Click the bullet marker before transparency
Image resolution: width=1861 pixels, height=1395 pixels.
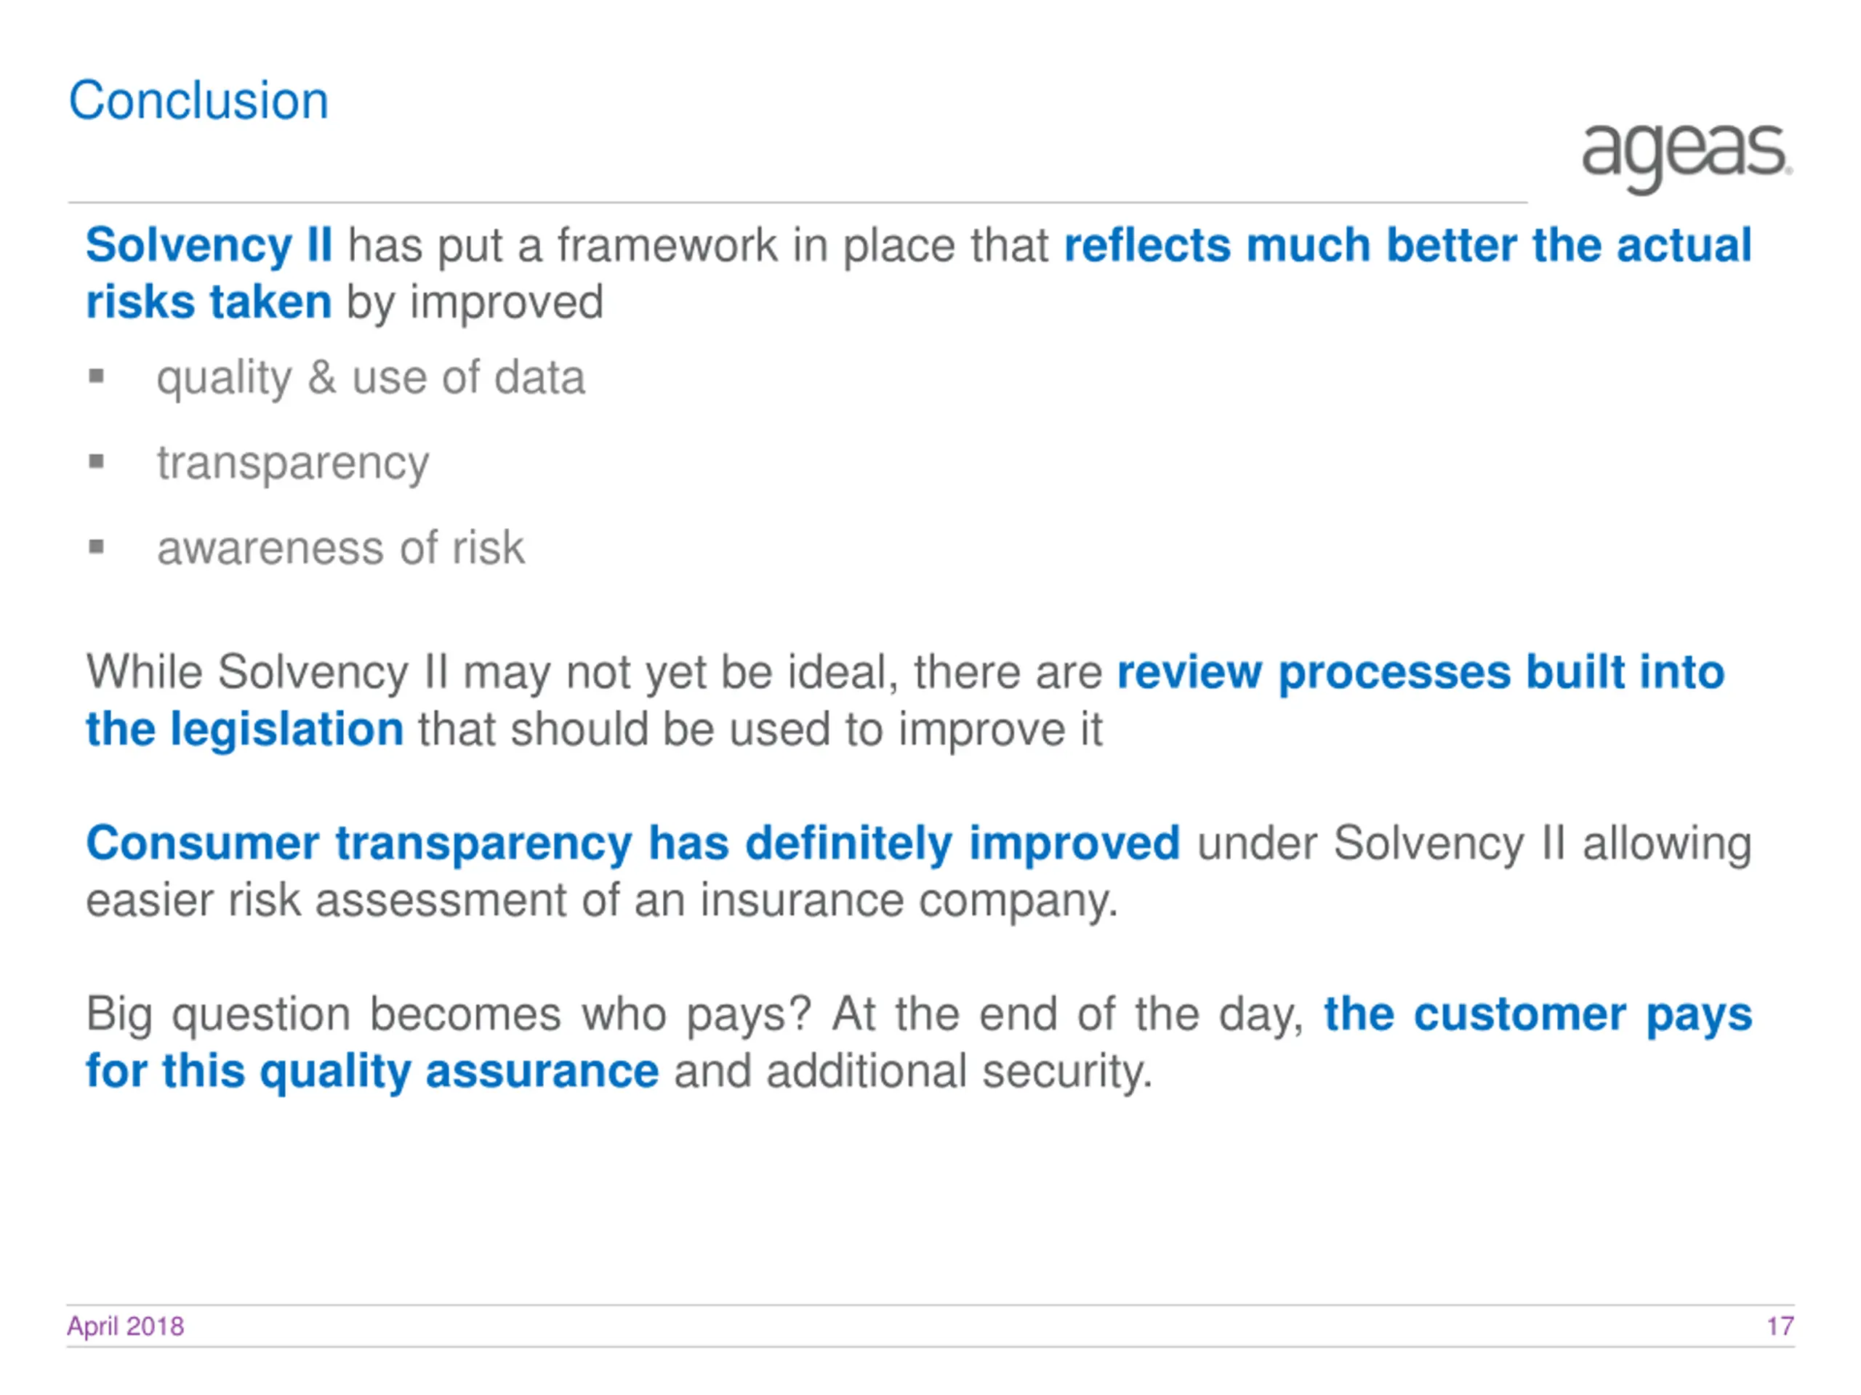[97, 461]
